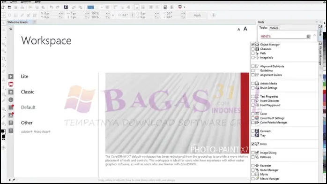327x184 pixels.
Task: Expand the welcome sidebar with double-chevron arrow
Action: (x=10, y=29)
